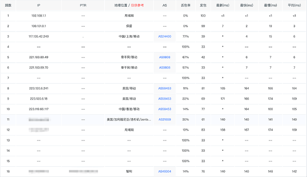Click the 平均(ms) column header

[294, 5]
